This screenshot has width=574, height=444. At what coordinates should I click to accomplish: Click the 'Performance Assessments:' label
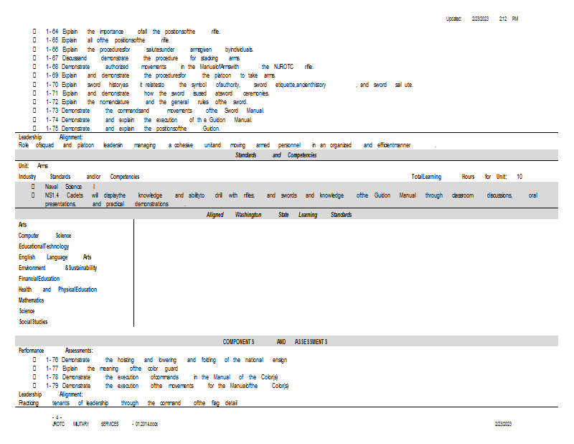pyautogui.click(x=56, y=351)
